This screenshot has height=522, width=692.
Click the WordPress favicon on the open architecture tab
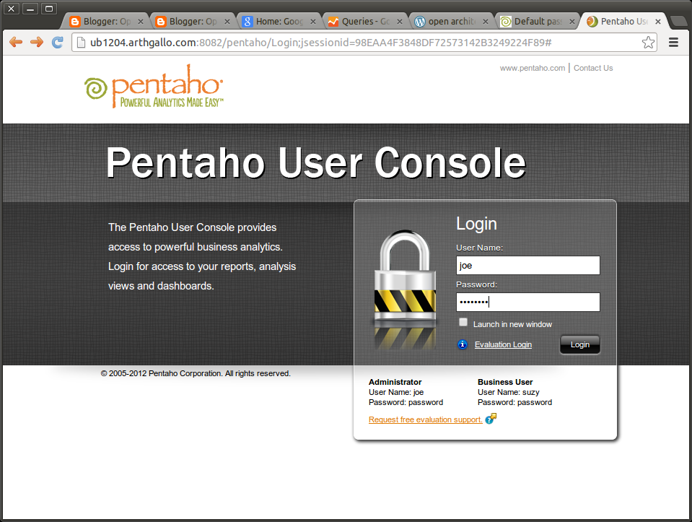coord(419,21)
